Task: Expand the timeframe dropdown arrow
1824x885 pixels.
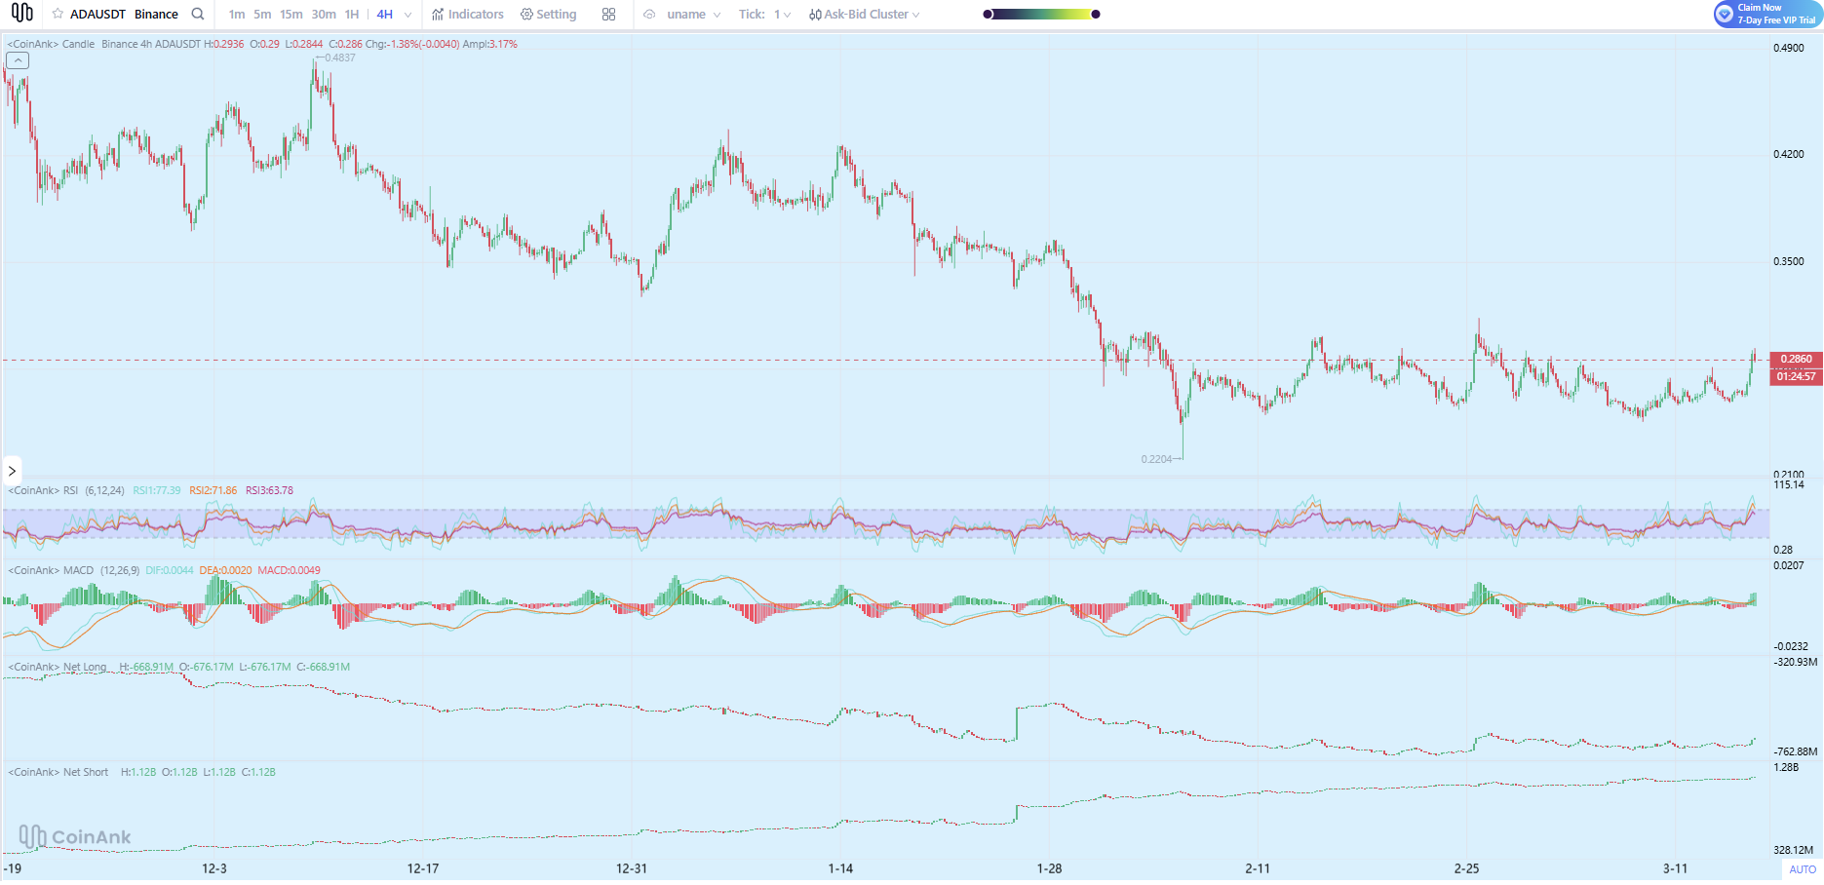Action: [x=407, y=15]
